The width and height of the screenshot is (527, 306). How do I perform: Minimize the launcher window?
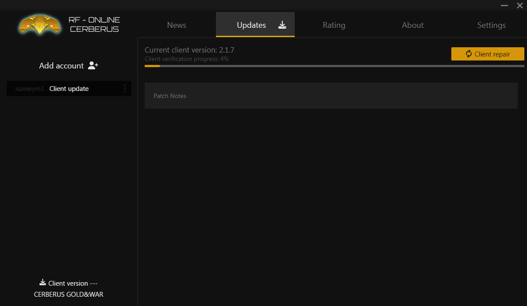tap(504, 6)
